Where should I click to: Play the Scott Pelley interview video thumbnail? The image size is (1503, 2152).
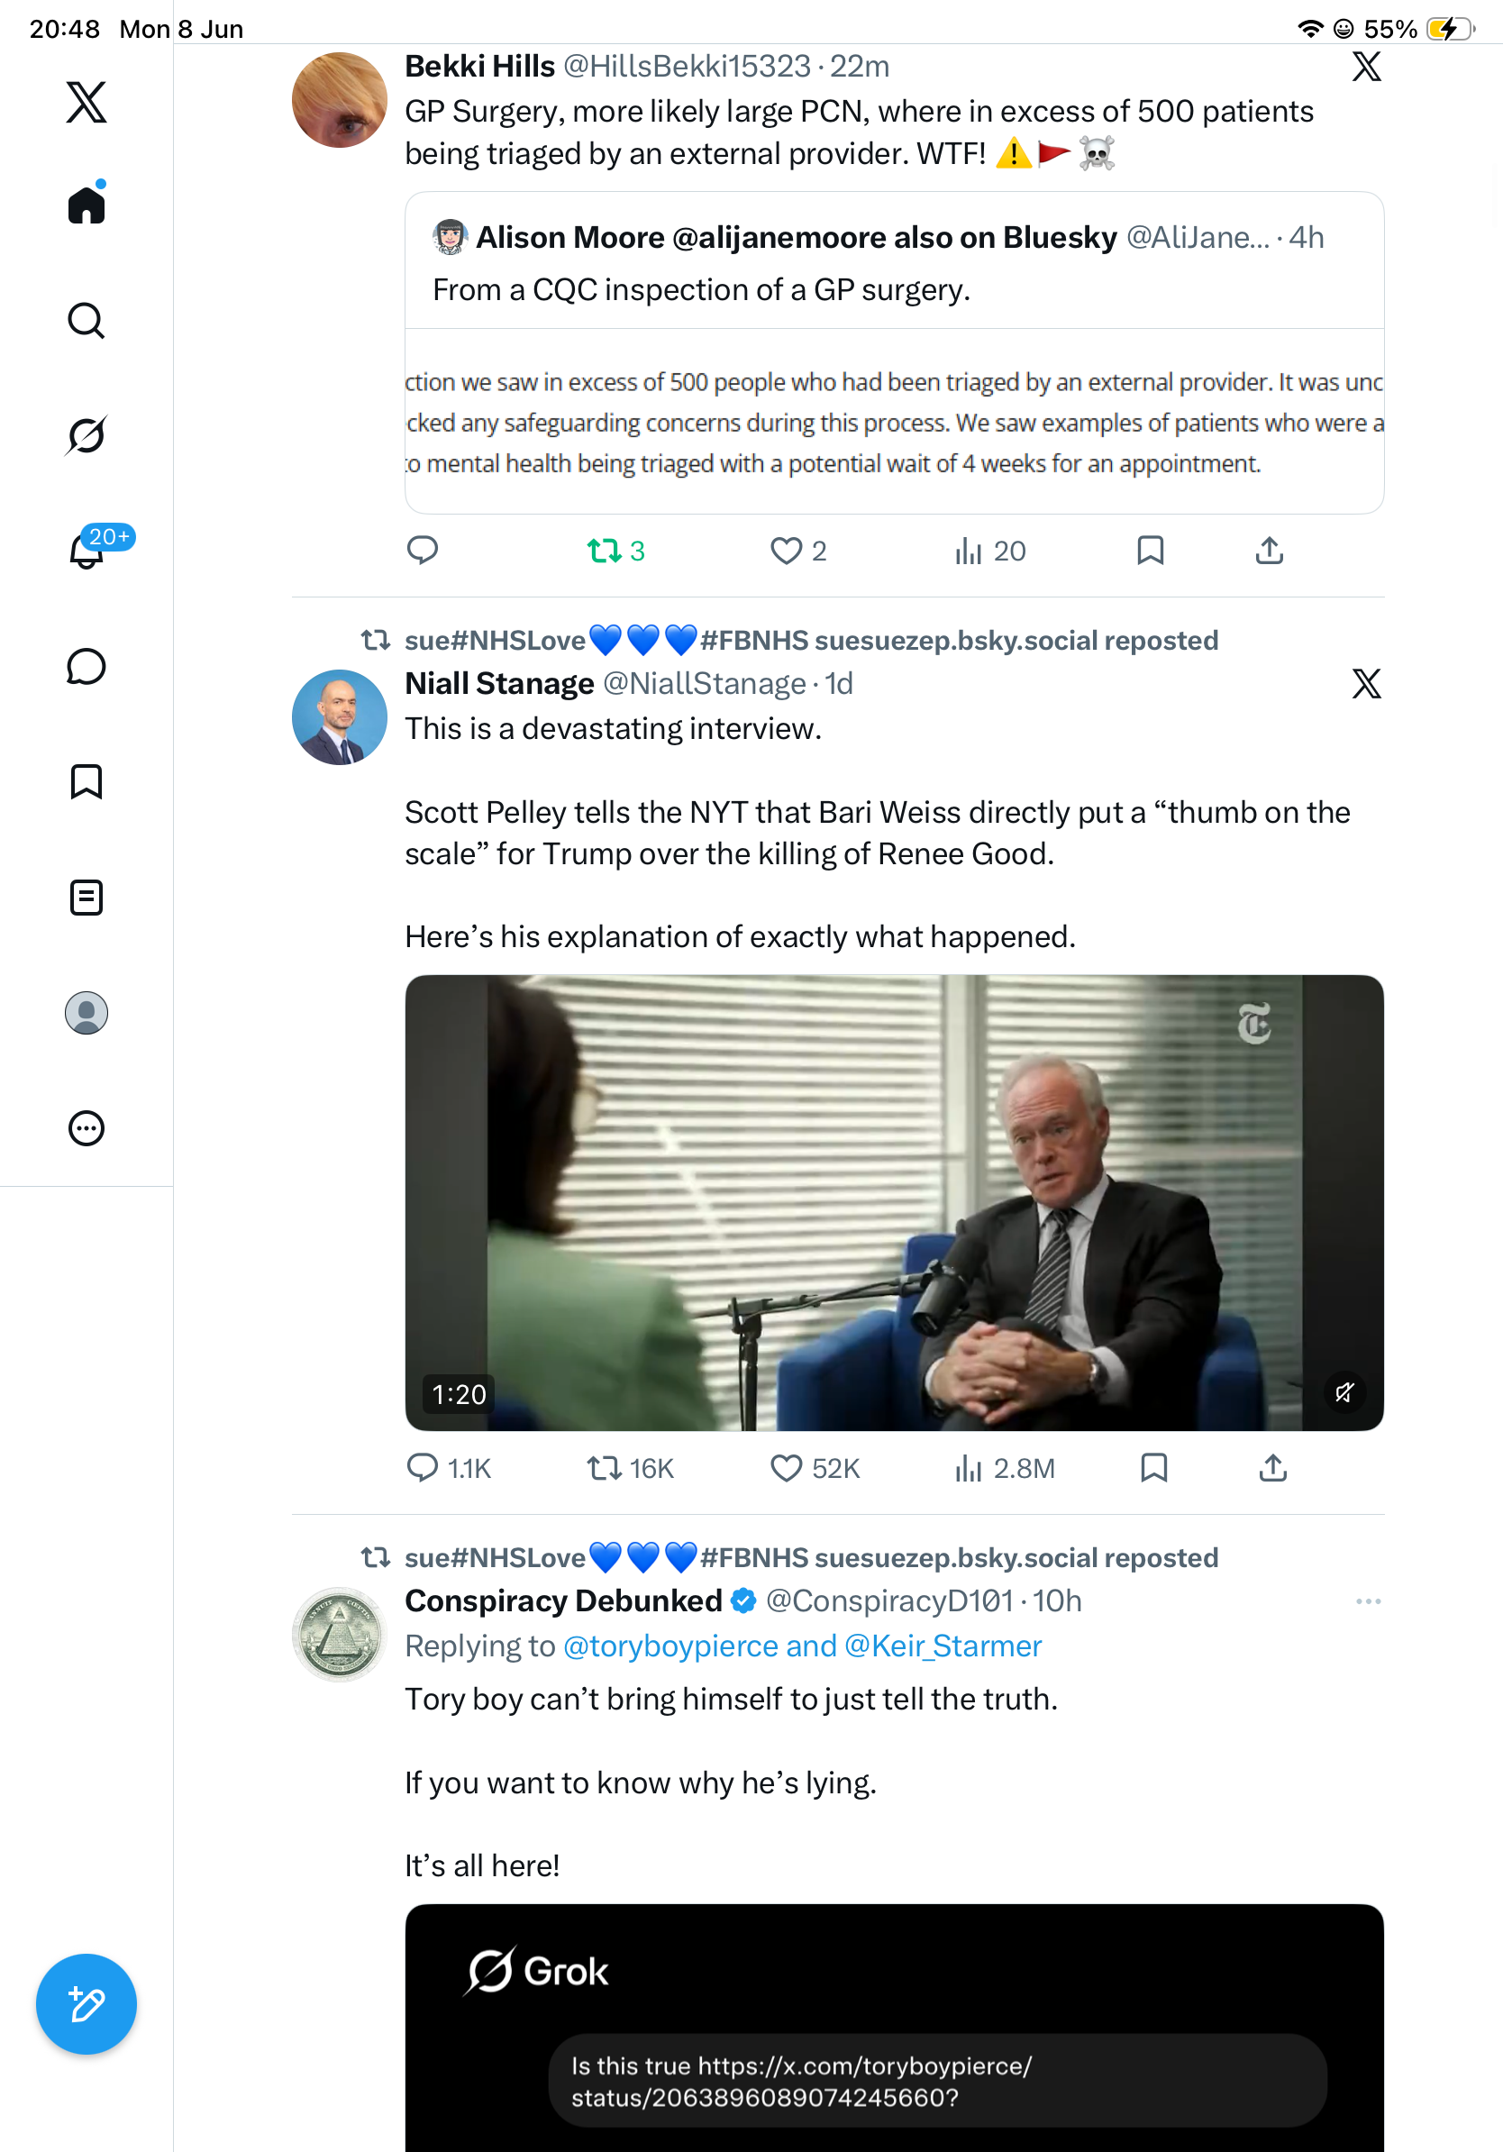pos(894,1202)
